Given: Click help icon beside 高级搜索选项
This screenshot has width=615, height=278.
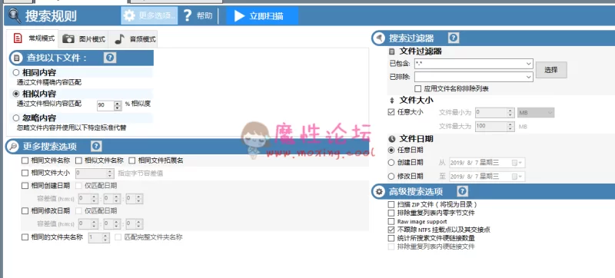Looking at the screenshot, I should (x=463, y=191).
